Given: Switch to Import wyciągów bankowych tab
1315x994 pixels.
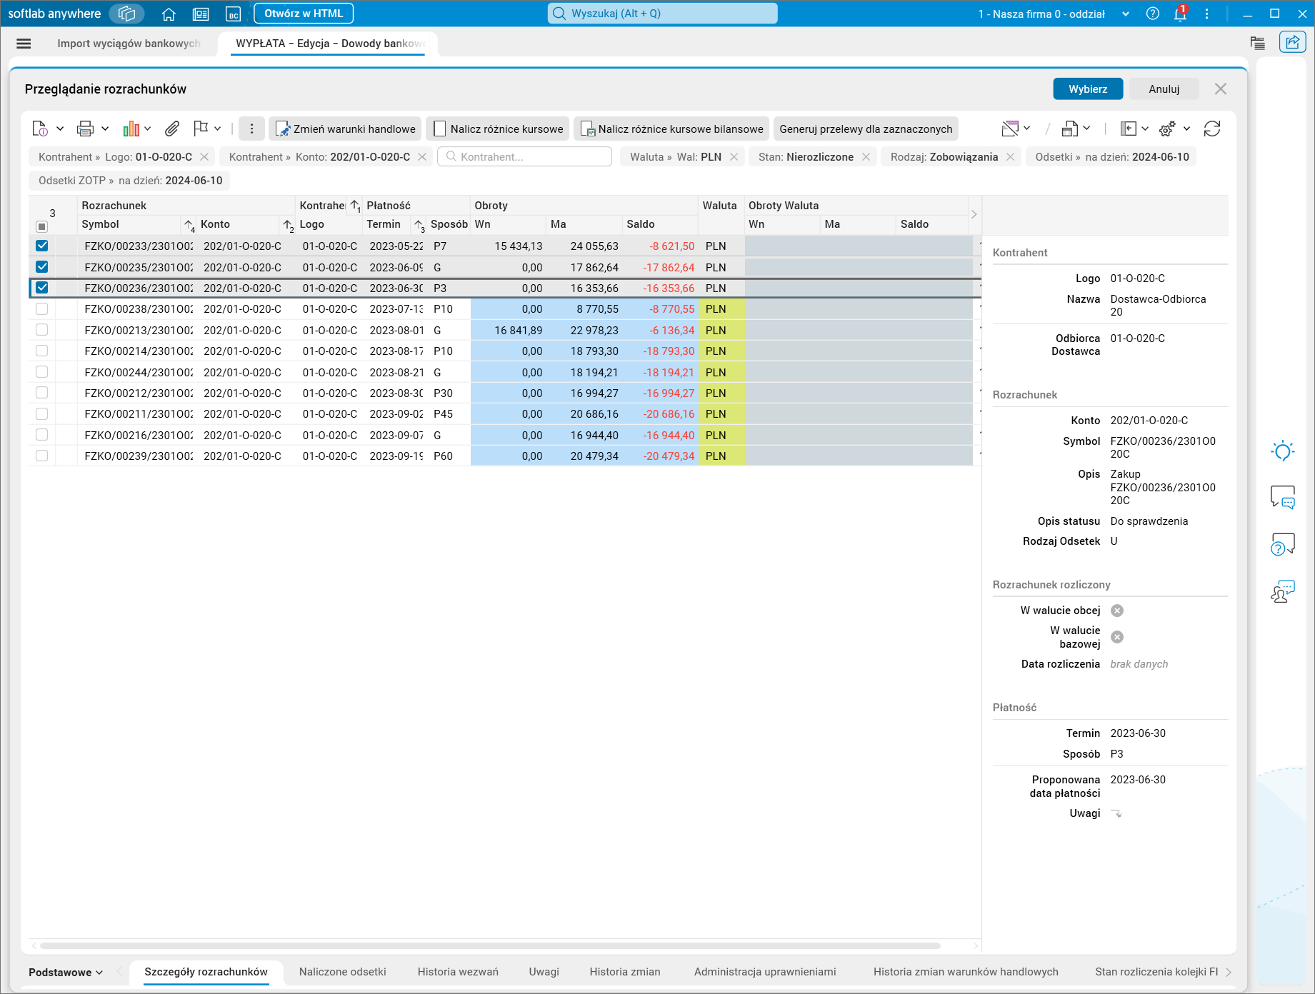Looking at the screenshot, I should point(129,44).
